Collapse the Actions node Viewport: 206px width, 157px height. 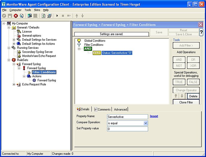(24, 76)
